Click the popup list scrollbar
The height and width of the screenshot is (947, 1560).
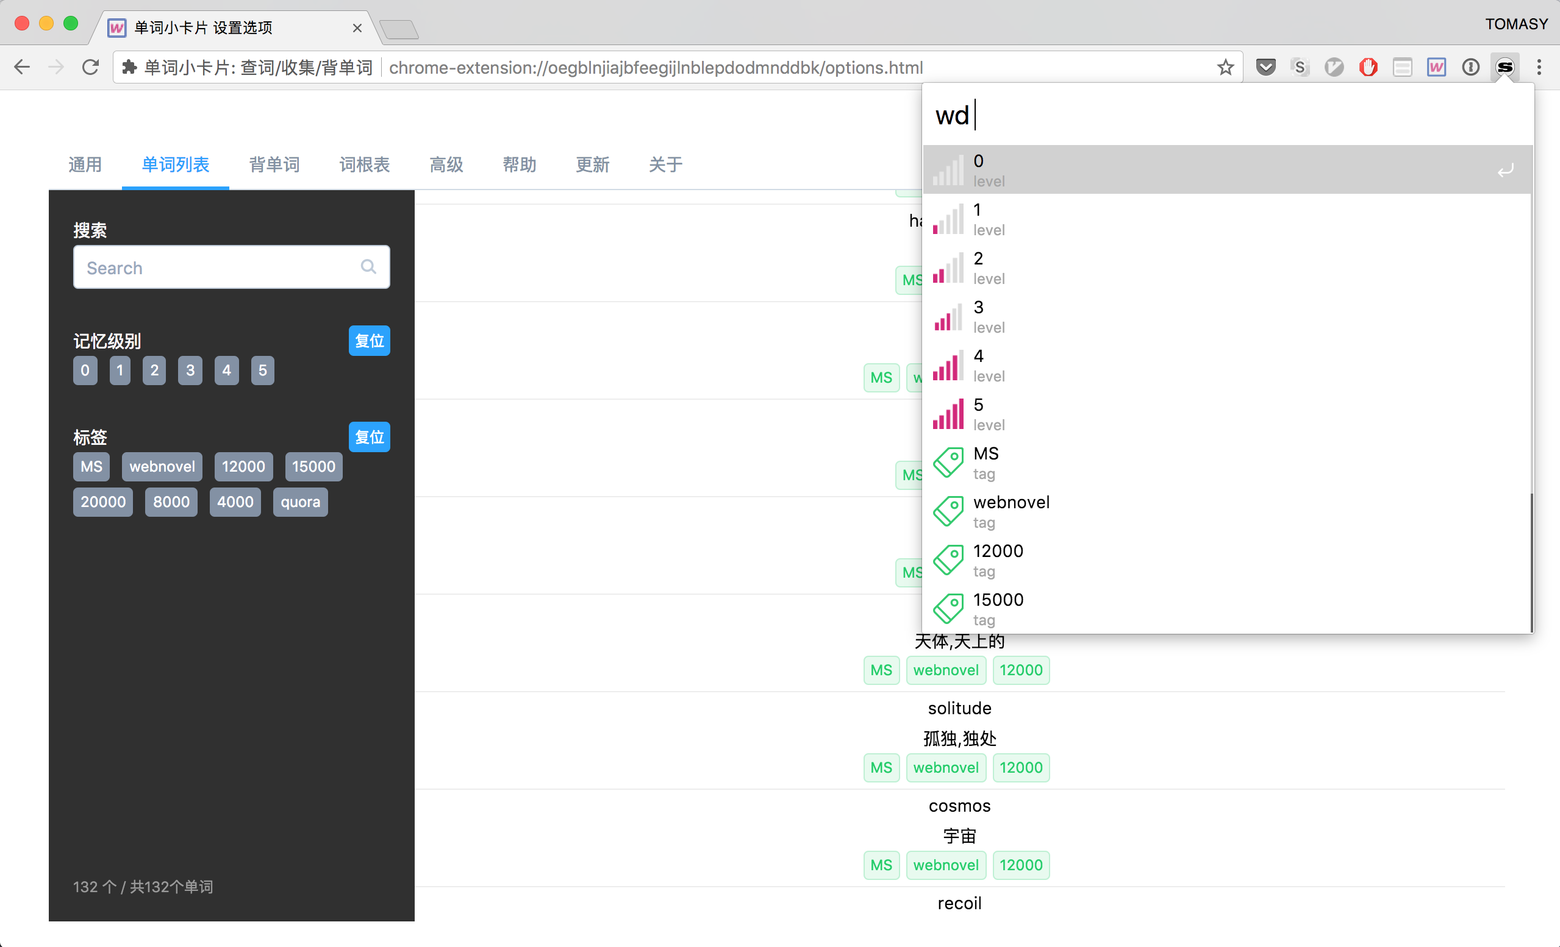tap(1531, 563)
